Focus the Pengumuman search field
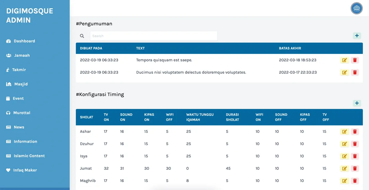369x190 pixels. point(153,36)
